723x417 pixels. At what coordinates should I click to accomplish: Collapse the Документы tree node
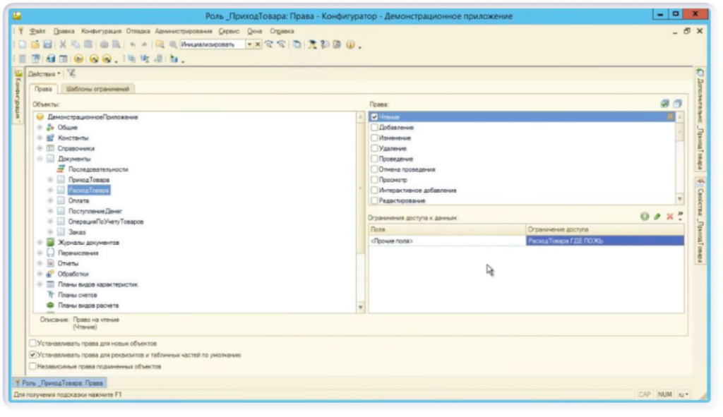40,159
